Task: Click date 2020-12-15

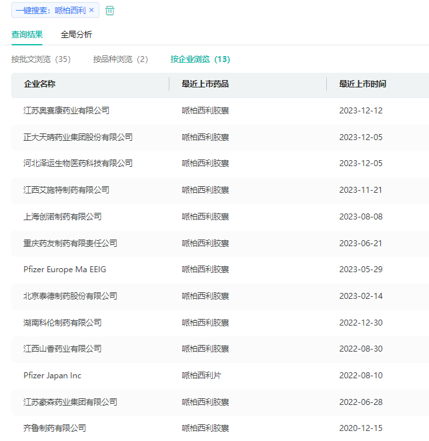Action: click(361, 428)
